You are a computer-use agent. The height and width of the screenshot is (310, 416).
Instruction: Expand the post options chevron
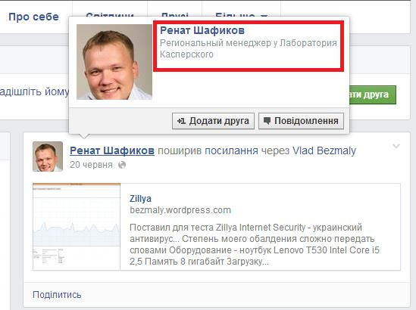point(396,146)
